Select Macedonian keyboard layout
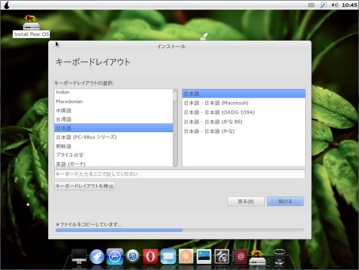Viewport: 359px width, 270px height. pyautogui.click(x=69, y=101)
